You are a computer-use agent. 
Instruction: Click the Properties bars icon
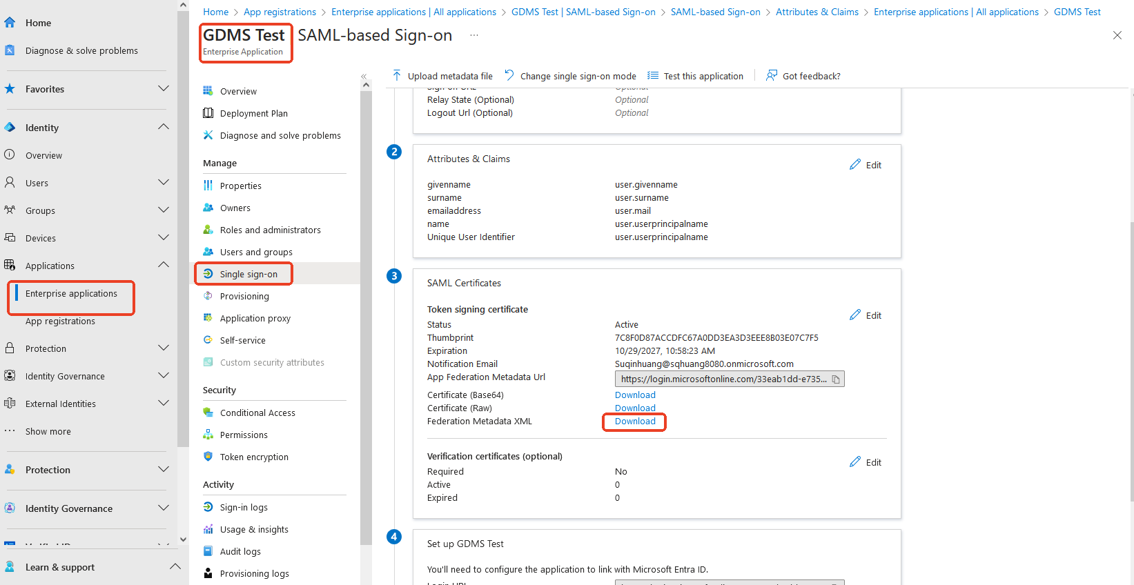[208, 186]
